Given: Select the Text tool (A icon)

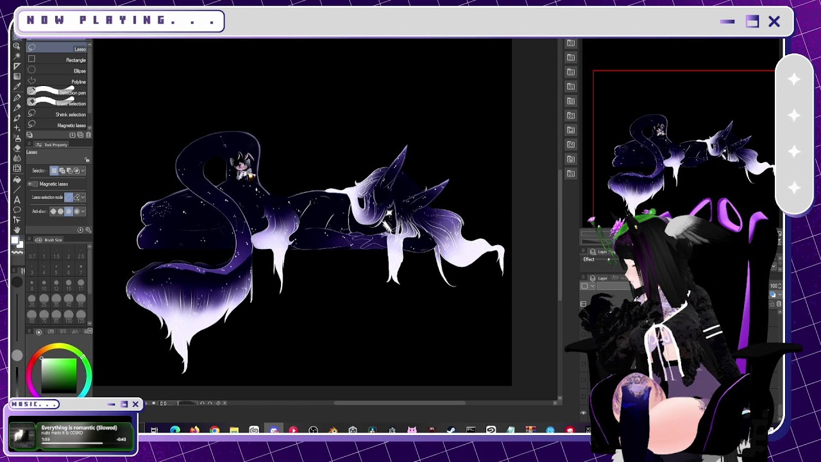Looking at the screenshot, I should (x=17, y=200).
